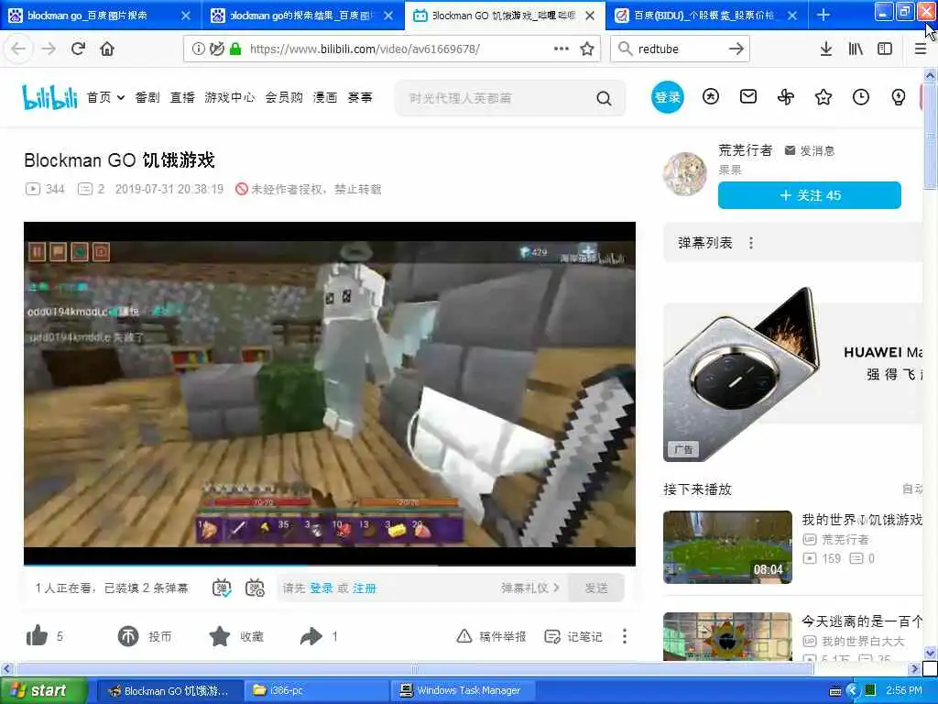Click the 发送 danmaku button
Image resolution: width=938 pixels, height=704 pixels.
click(596, 588)
